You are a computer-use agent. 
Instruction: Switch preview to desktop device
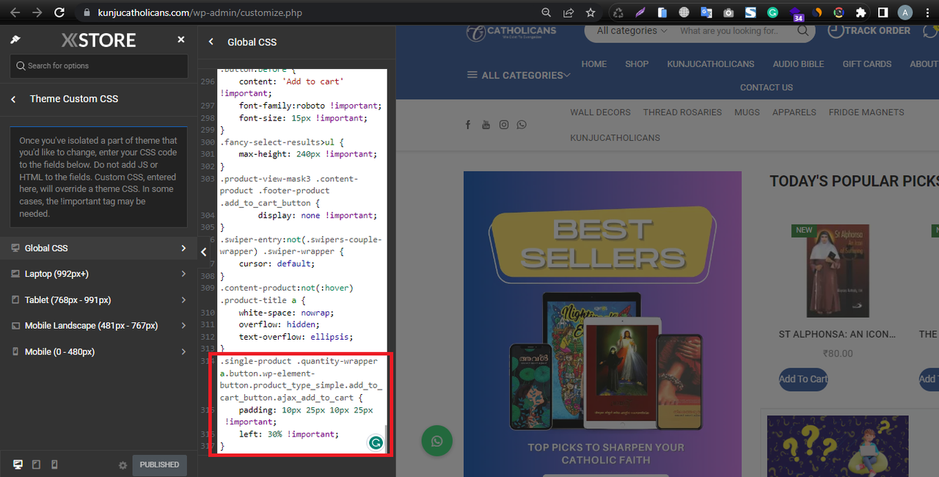click(18, 465)
